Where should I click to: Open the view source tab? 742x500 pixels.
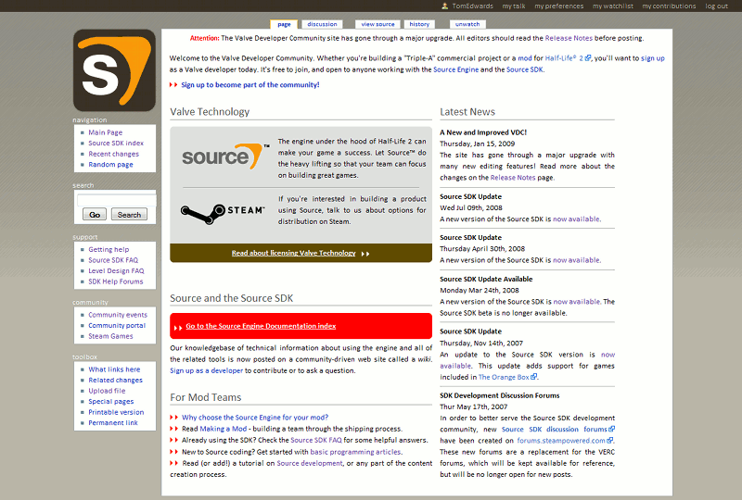coord(377,24)
